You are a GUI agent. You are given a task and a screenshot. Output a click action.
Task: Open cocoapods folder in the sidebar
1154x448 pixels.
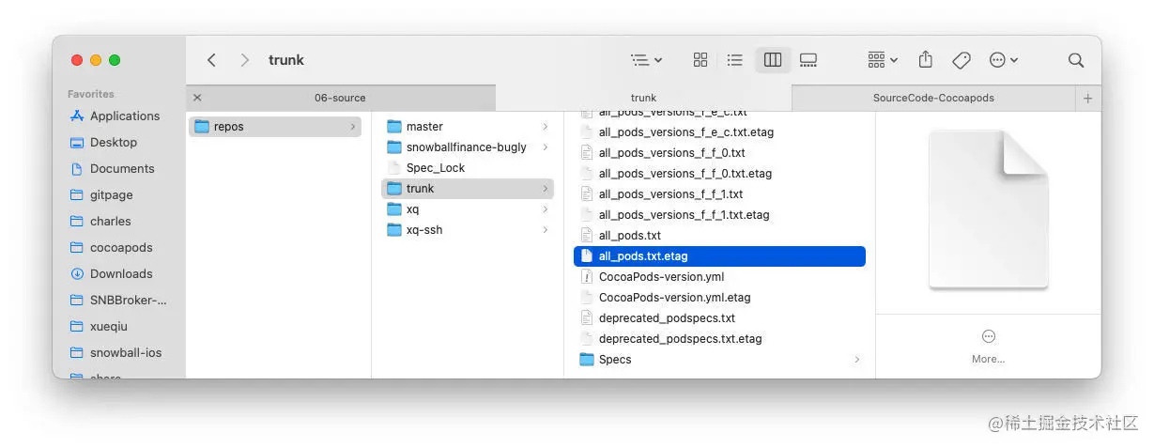[112, 248]
